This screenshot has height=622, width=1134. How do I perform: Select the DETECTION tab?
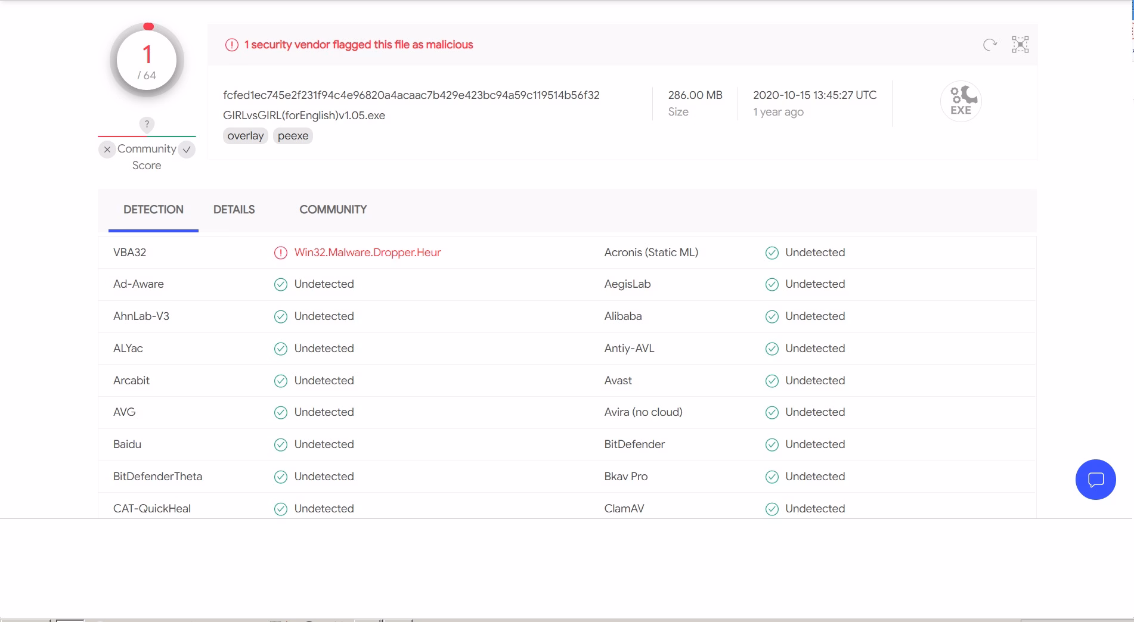[153, 210]
